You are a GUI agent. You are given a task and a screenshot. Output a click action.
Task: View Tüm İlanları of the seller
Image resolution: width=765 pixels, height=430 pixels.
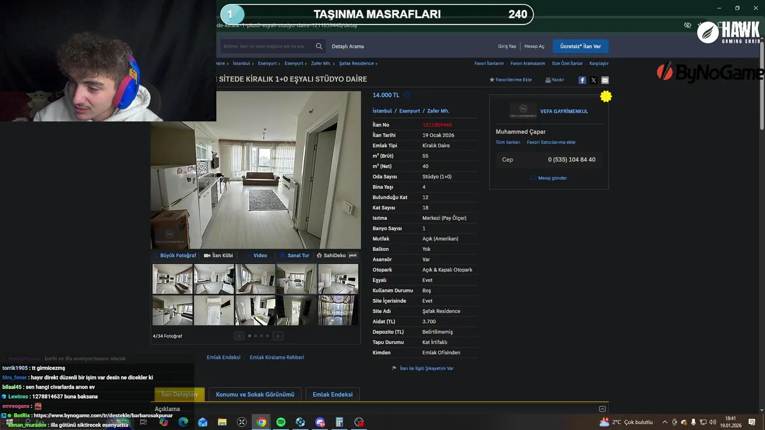[x=508, y=142]
